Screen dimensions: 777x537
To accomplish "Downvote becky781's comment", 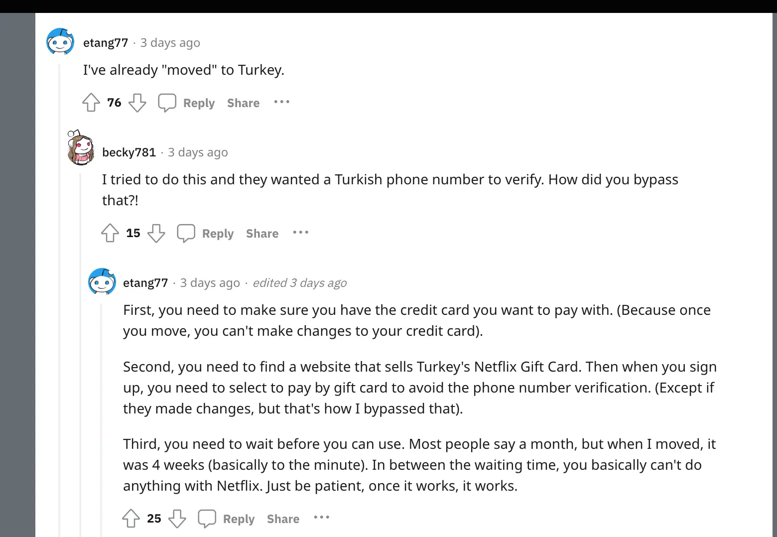I will pos(156,233).
